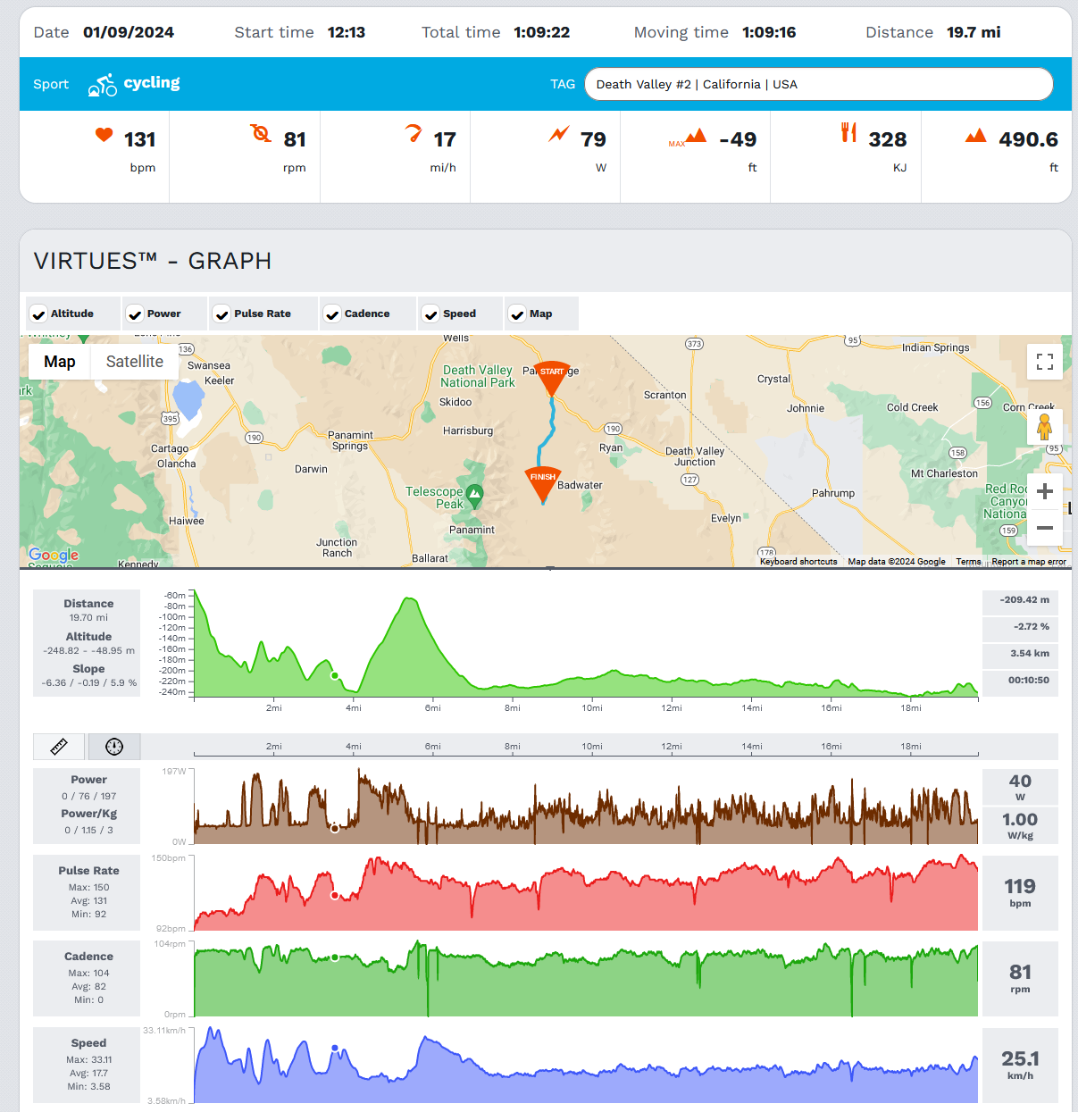The width and height of the screenshot is (1078, 1112).
Task: Select the Map view tab
Action: point(60,362)
